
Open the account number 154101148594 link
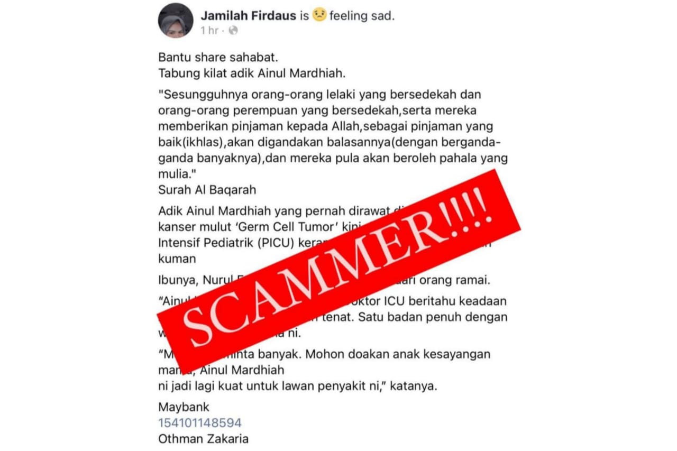(200, 423)
